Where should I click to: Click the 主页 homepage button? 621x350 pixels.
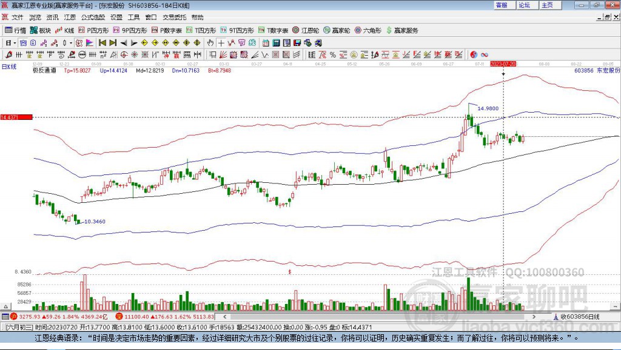[x=550, y=5]
